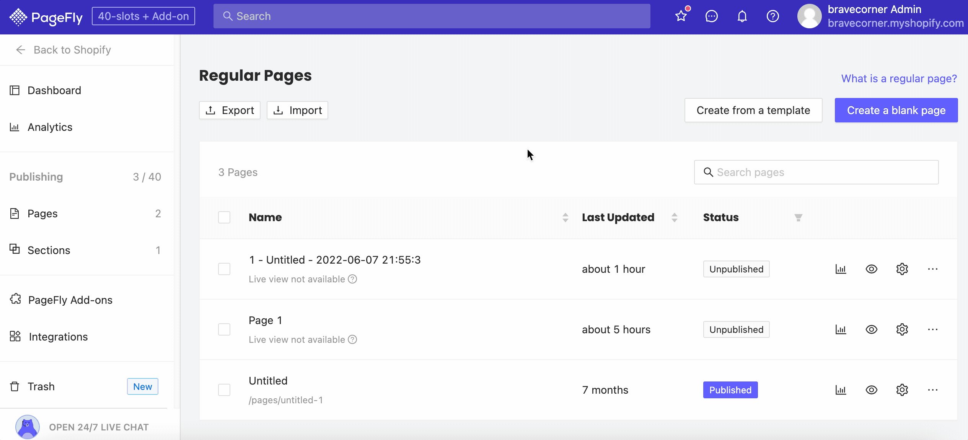
Task: Open the notifications bell
Action: (x=742, y=16)
